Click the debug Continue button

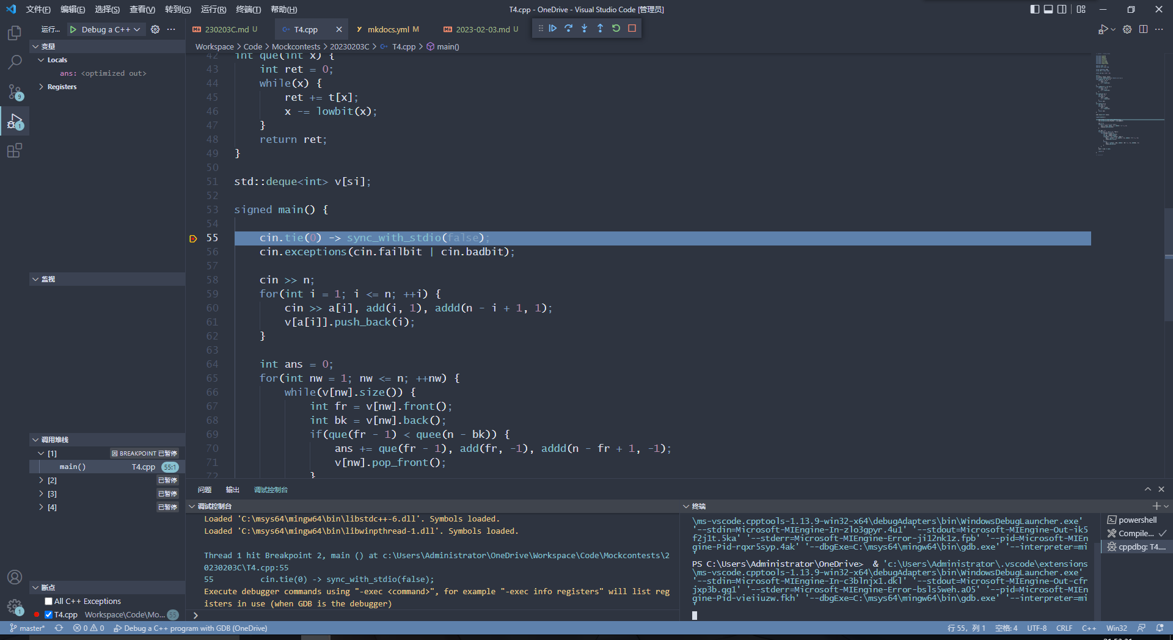tap(553, 28)
